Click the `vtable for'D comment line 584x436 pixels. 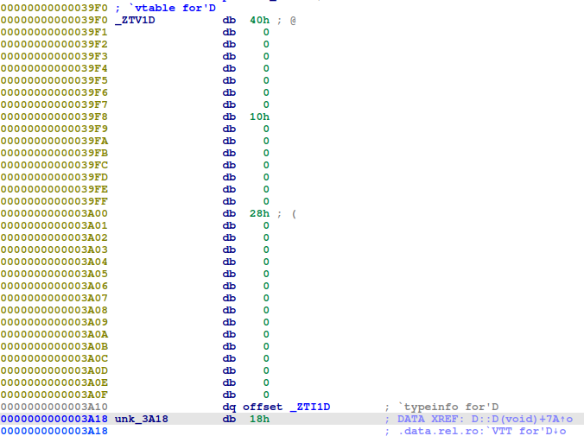164,7
